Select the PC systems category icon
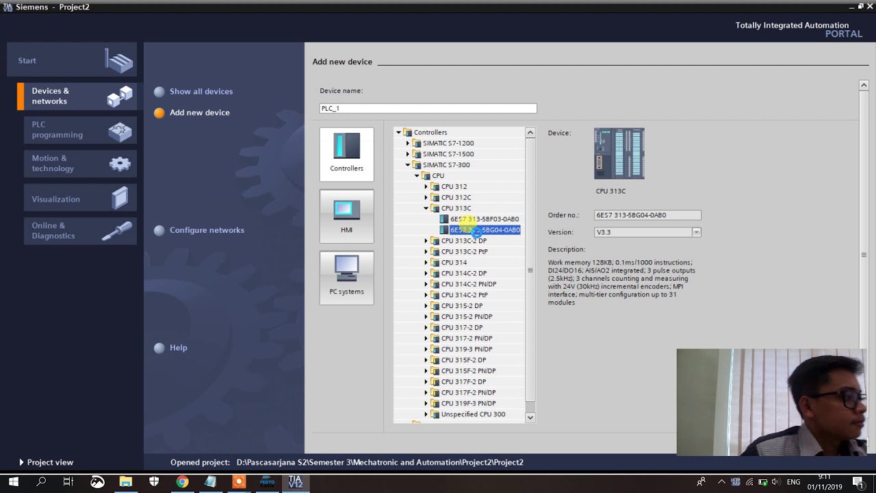 pyautogui.click(x=346, y=269)
